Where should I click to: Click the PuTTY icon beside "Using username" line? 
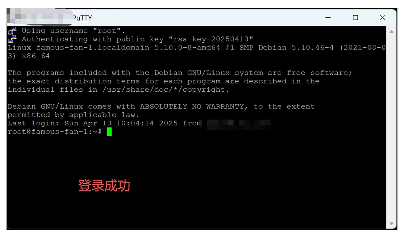(12, 31)
